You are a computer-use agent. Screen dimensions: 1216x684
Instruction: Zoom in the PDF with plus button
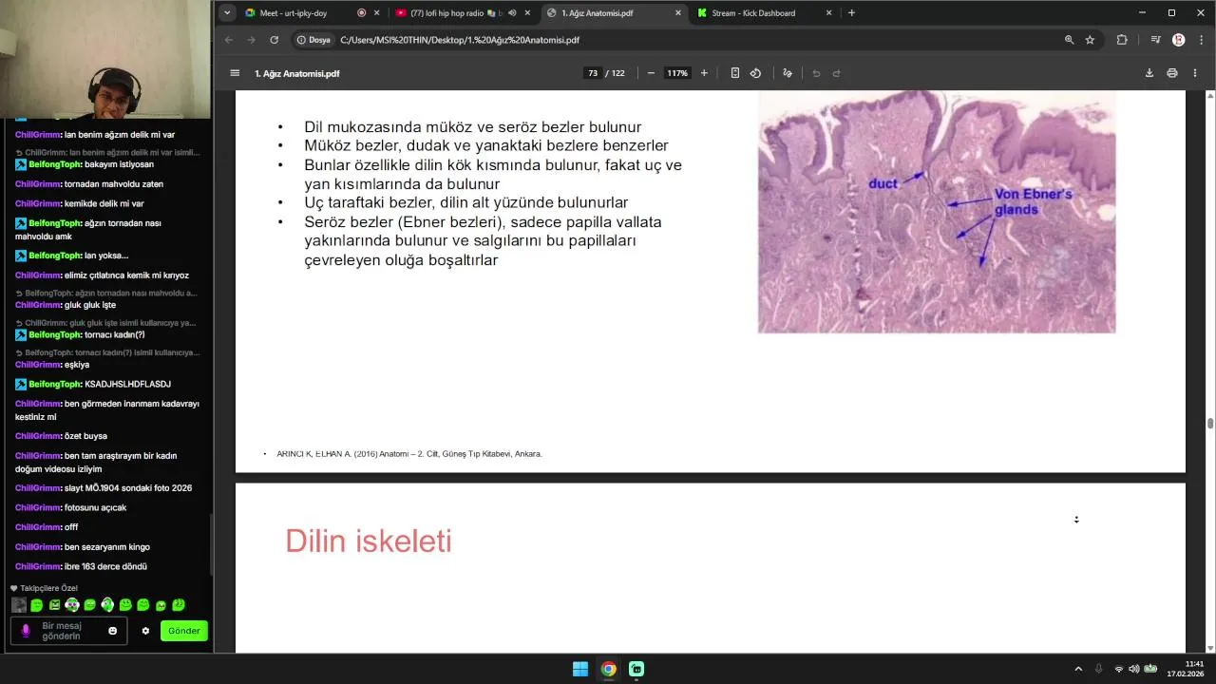704,73
